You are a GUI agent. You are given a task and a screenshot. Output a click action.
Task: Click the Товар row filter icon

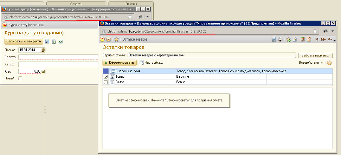click(x=112, y=77)
